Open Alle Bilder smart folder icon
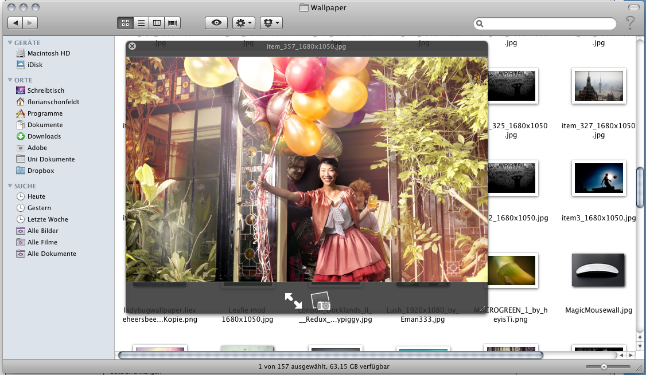 coord(21,231)
